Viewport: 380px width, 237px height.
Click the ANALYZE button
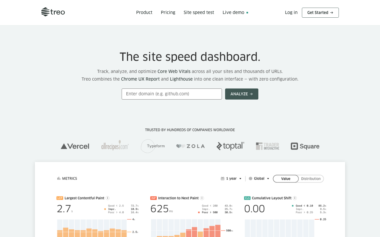point(242,94)
